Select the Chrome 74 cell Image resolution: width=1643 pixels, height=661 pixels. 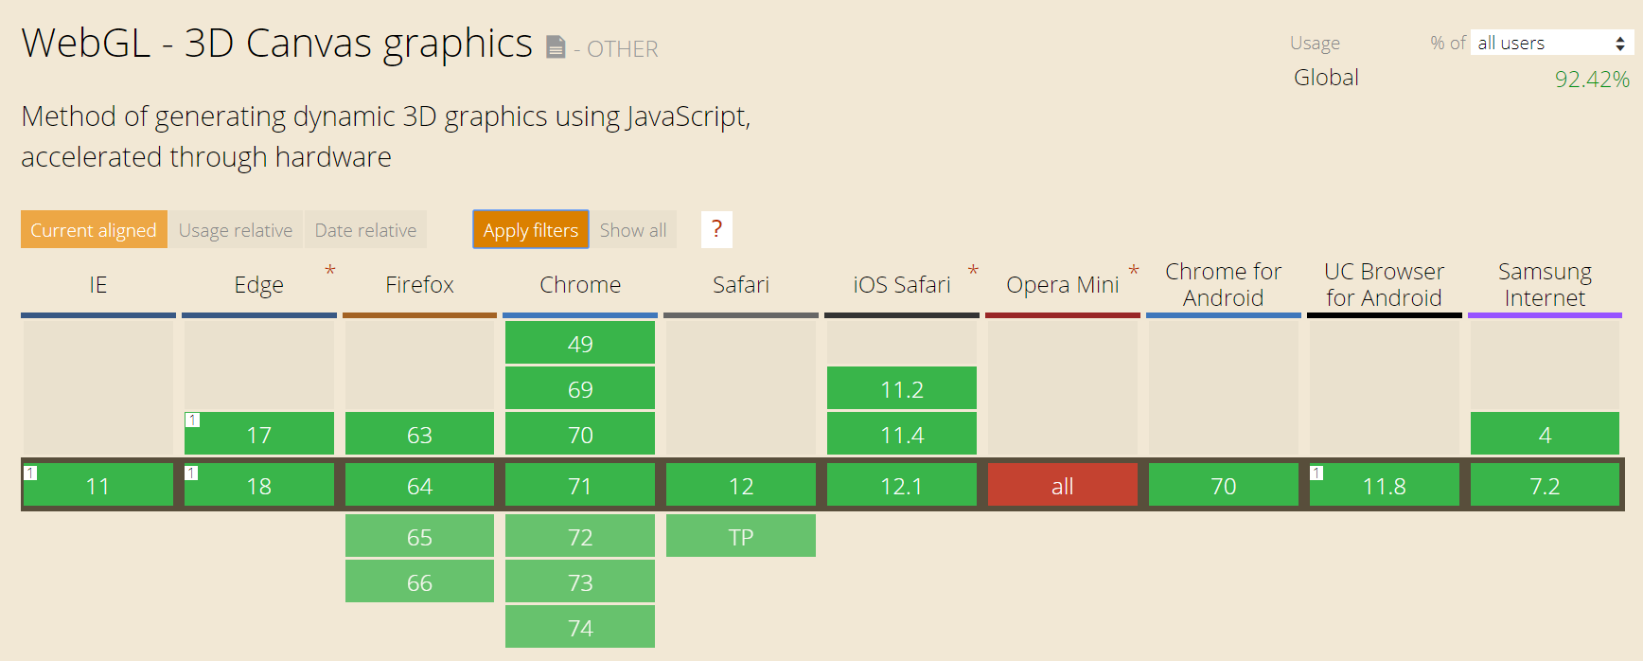click(580, 627)
